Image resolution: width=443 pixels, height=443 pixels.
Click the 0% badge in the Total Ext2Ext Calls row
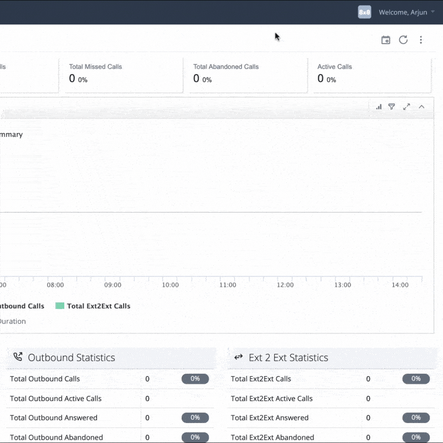coord(416,379)
